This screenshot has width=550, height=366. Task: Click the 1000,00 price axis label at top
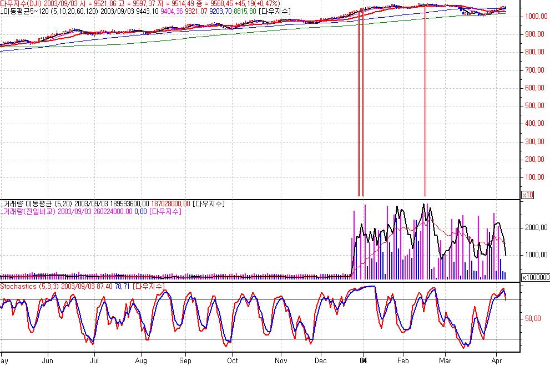[536, 16]
